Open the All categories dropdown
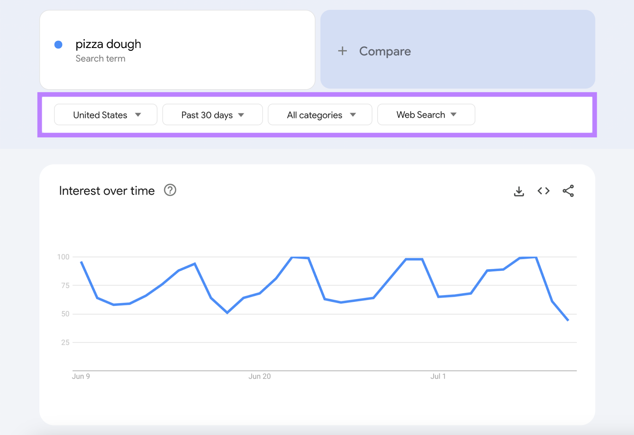This screenshot has height=435, width=634. (x=320, y=115)
